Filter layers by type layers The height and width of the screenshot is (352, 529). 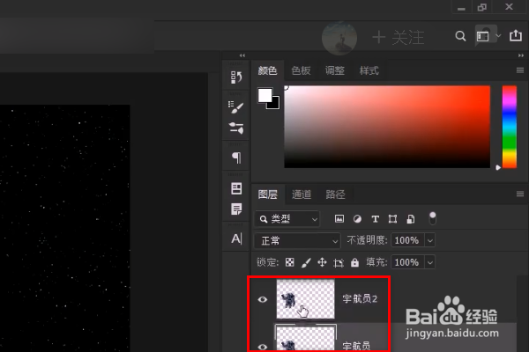[x=376, y=219]
